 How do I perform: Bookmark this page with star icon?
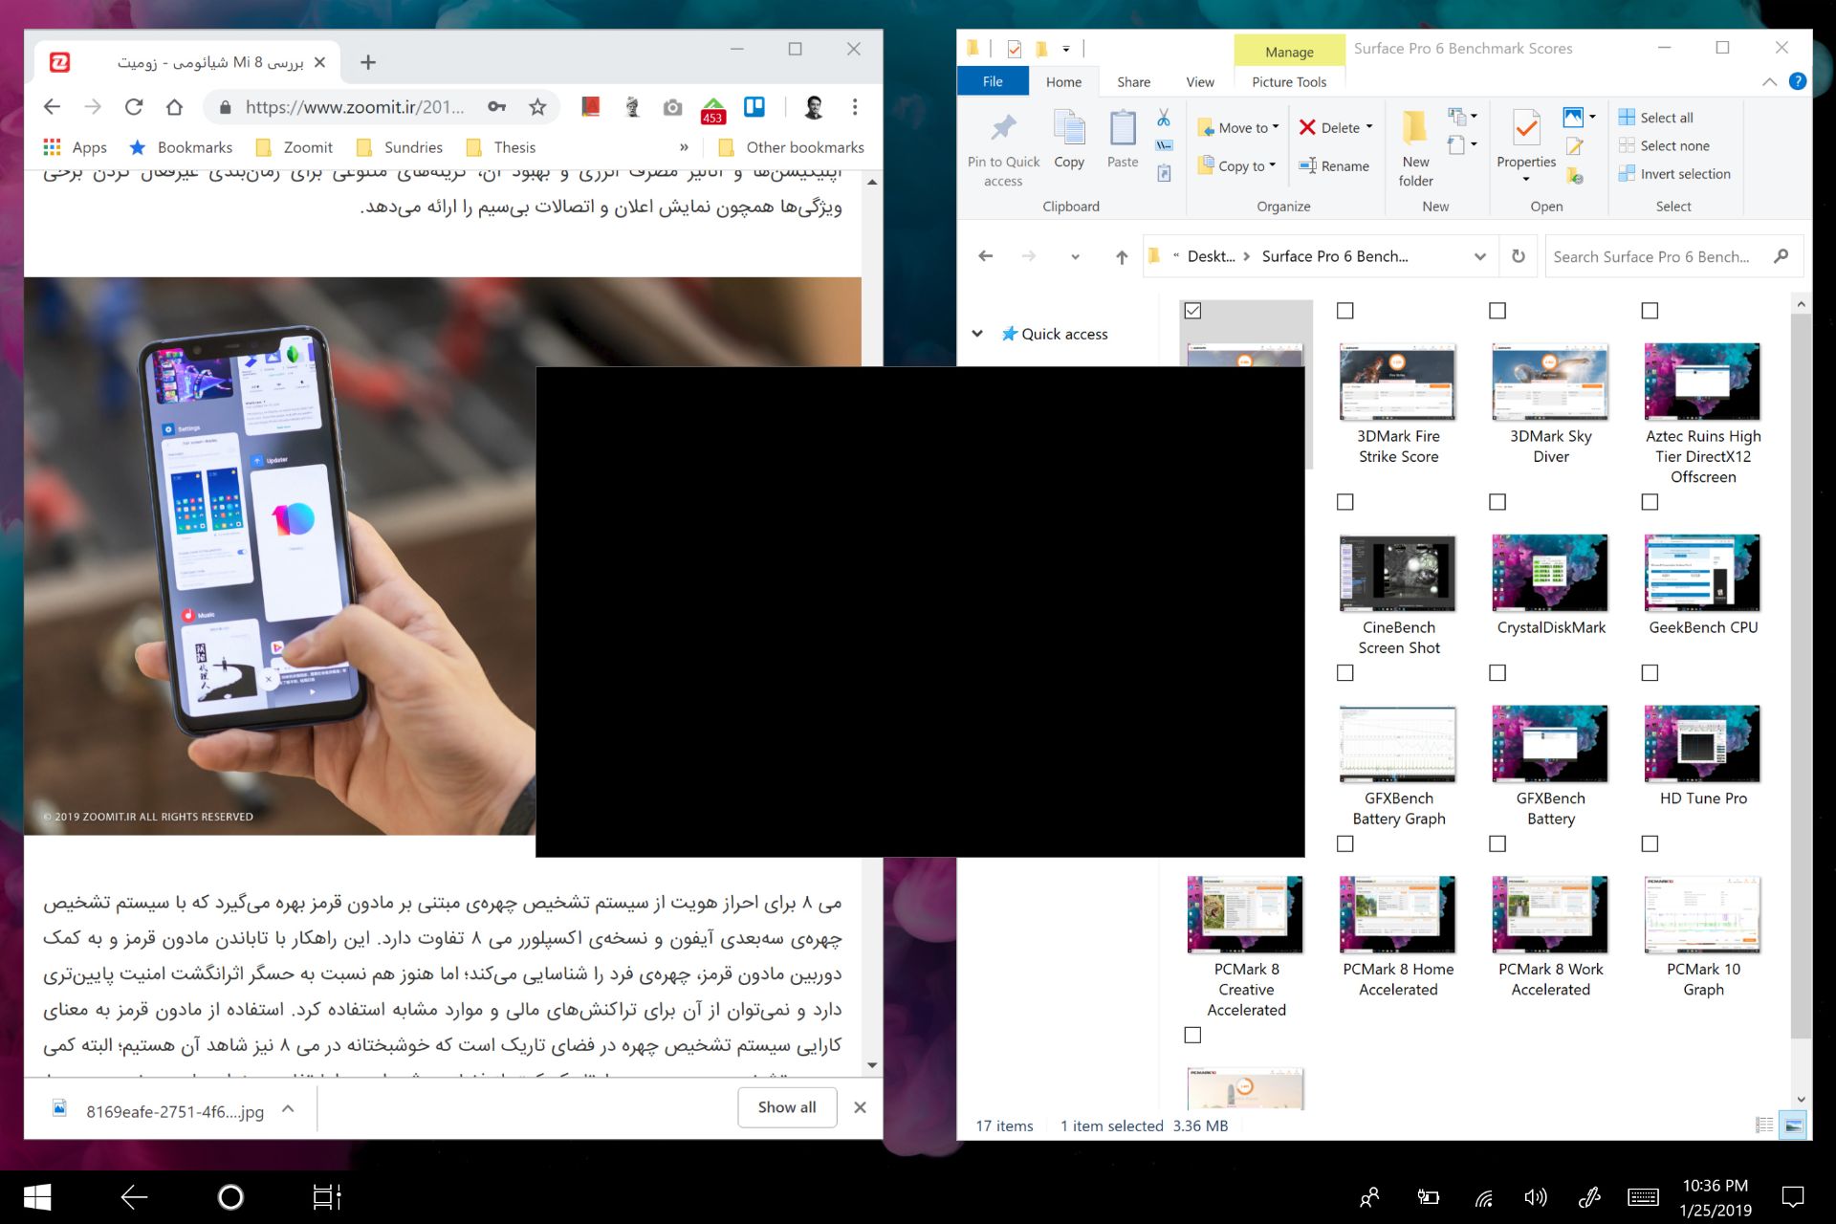click(x=537, y=107)
